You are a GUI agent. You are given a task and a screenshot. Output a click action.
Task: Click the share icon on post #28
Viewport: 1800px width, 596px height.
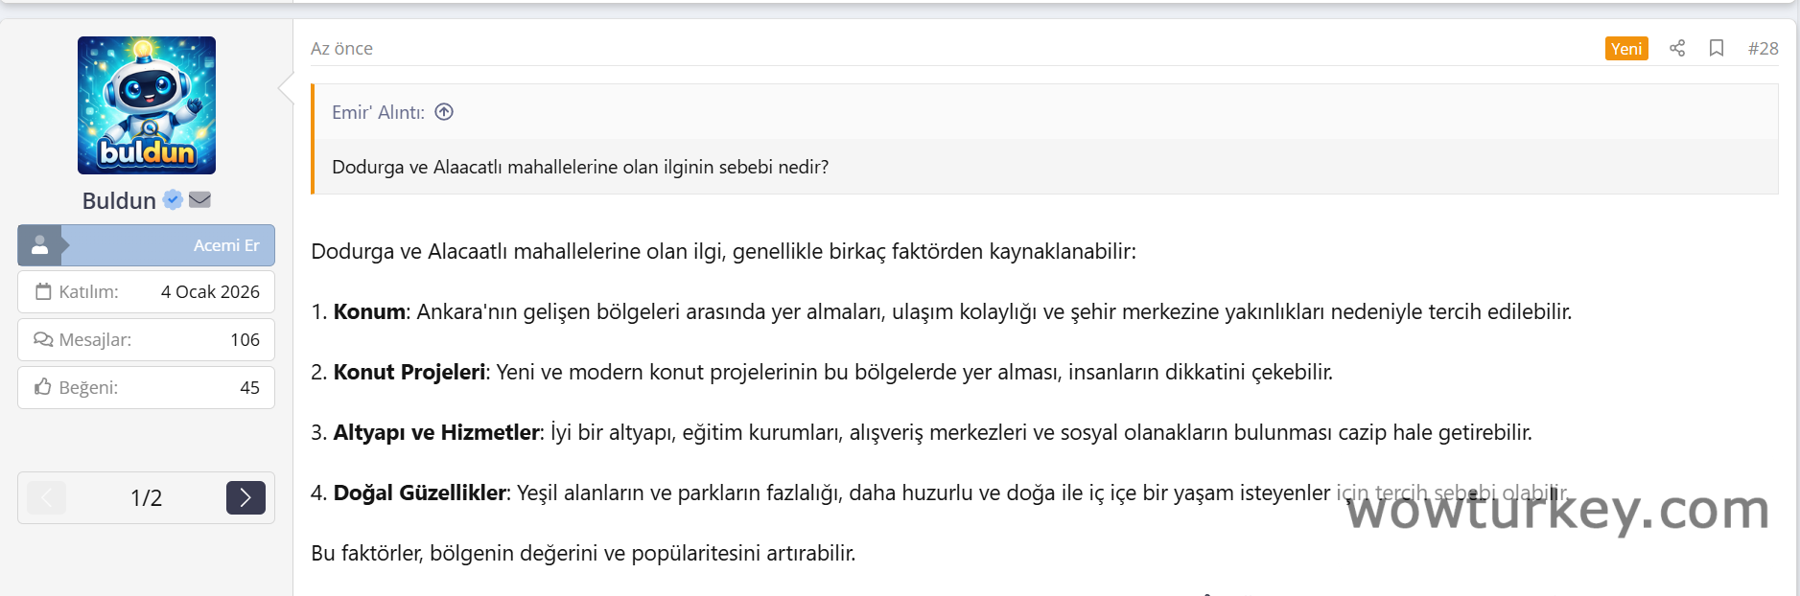[x=1677, y=48]
